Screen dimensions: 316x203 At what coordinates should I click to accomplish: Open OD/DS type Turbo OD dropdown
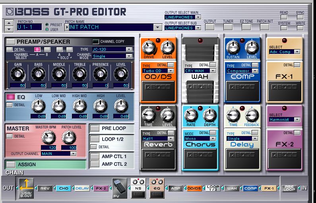tap(171, 71)
